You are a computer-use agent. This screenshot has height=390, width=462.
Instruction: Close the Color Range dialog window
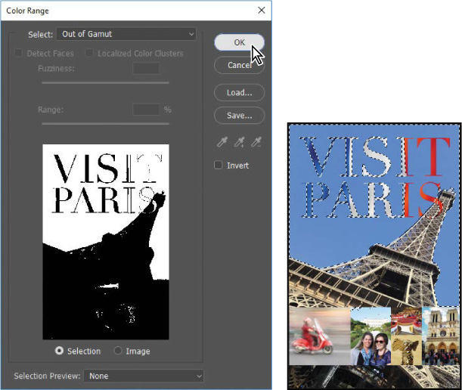[x=262, y=11]
